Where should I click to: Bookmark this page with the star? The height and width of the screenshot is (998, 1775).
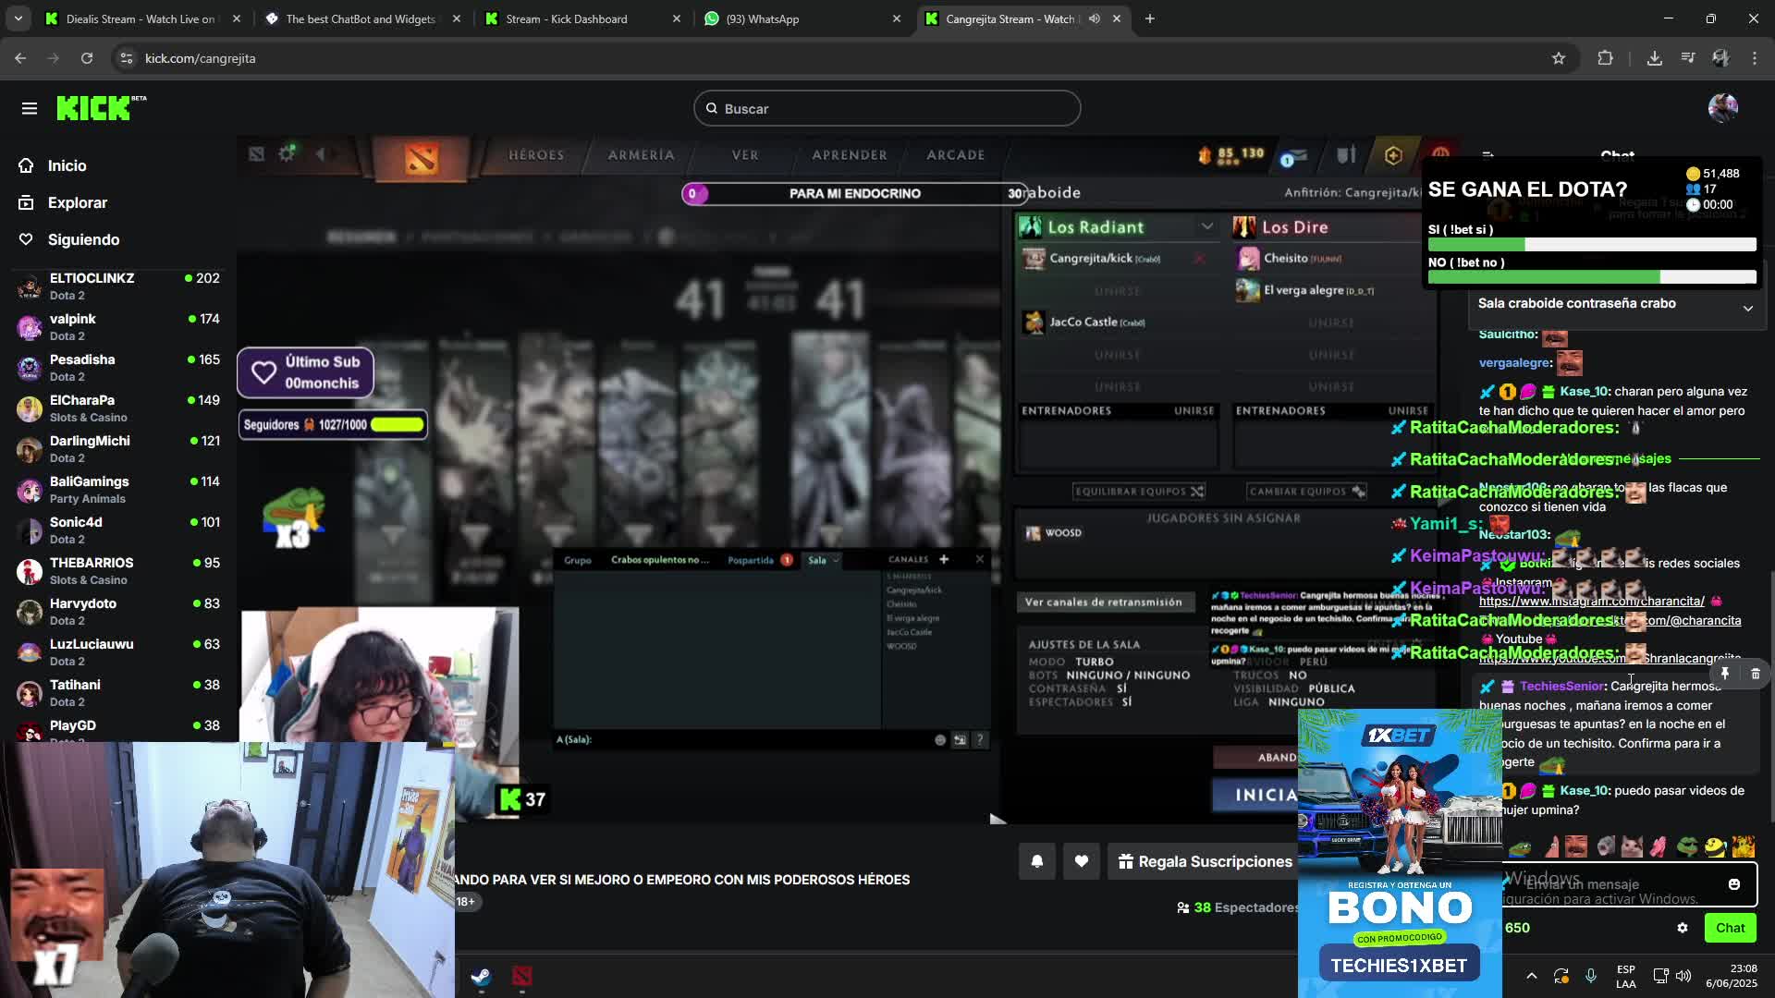pos(1559,58)
